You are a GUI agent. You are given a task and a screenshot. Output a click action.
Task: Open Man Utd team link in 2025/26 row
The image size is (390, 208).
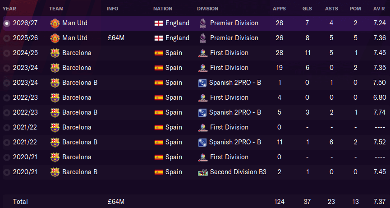[x=75, y=38]
